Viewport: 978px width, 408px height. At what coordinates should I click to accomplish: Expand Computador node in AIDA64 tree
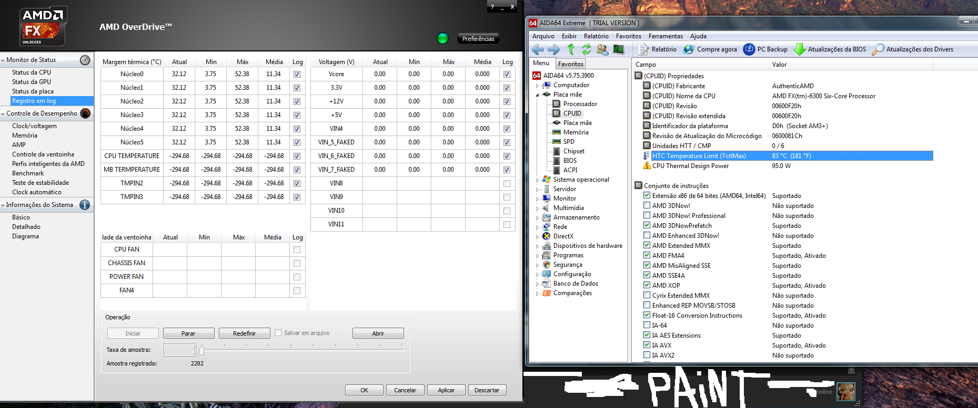pos(537,85)
